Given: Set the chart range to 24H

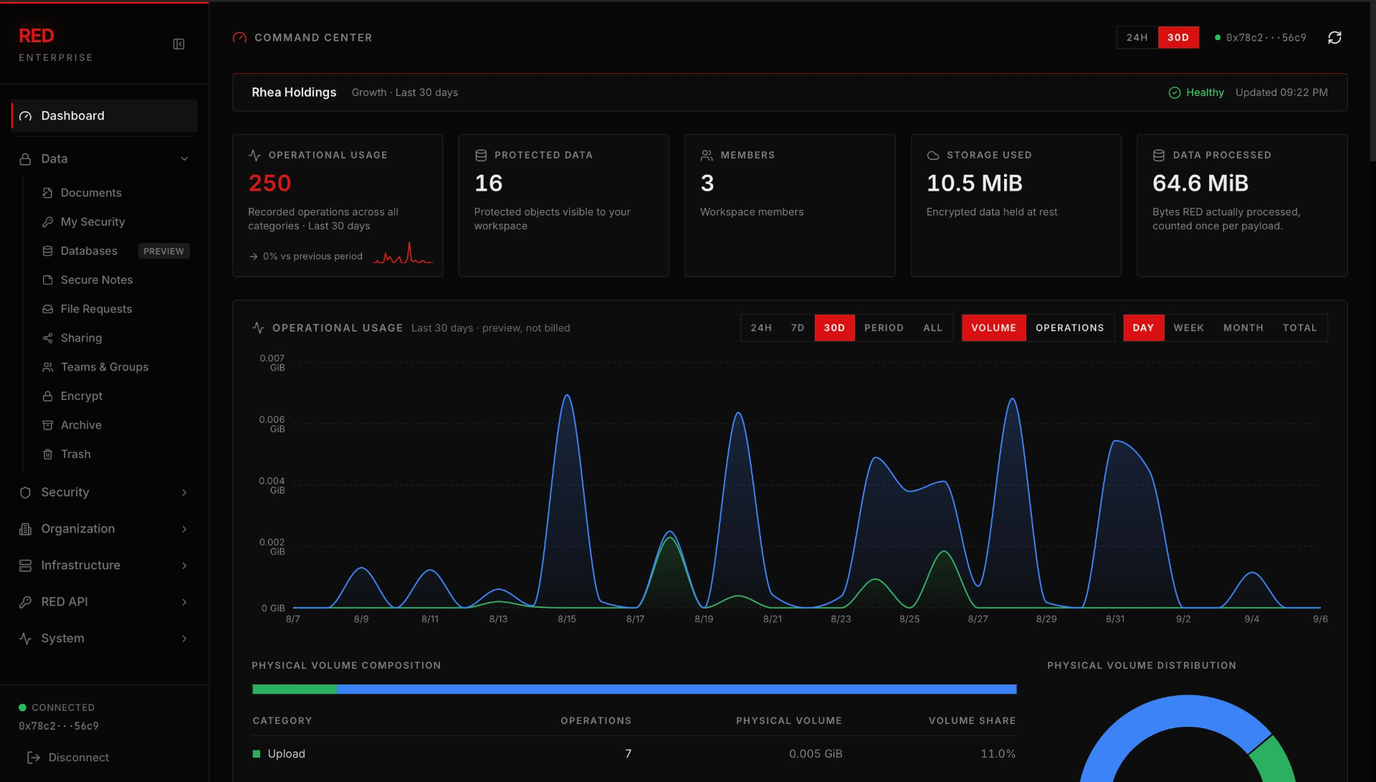Looking at the screenshot, I should (761, 328).
